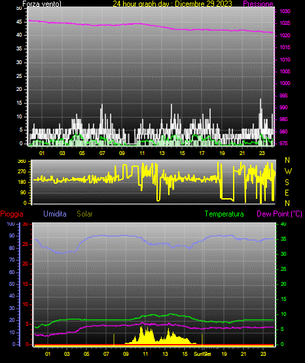Click the 360 value on wind direction axis

pos(22,162)
